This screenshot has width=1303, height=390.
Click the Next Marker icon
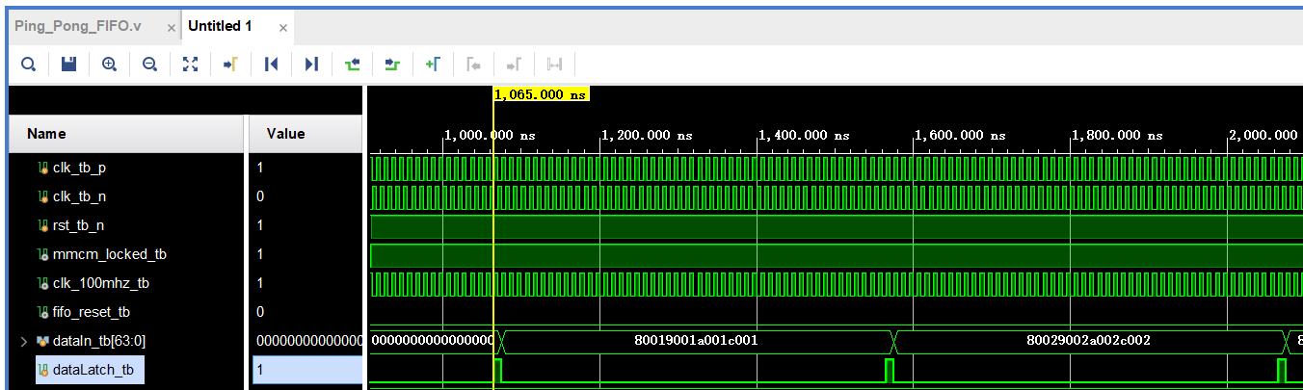(514, 65)
